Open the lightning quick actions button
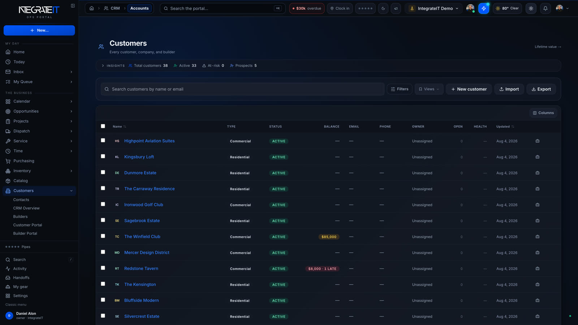Image resolution: width=578 pixels, height=325 pixels. (x=484, y=8)
